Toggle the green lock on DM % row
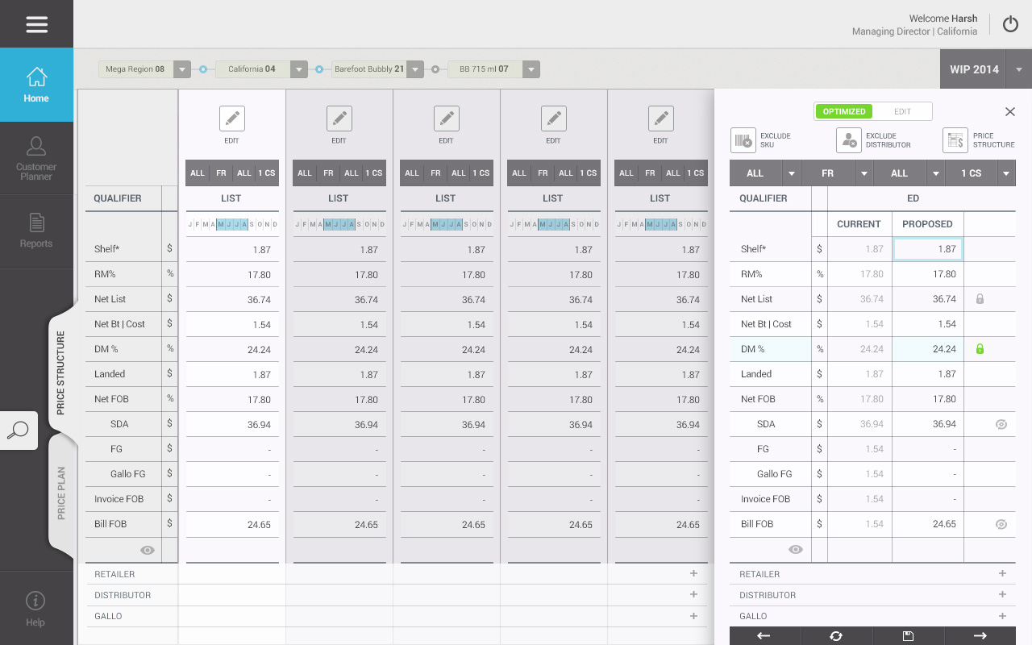Image resolution: width=1032 pixels, height=645 pixels. point(980,349)
